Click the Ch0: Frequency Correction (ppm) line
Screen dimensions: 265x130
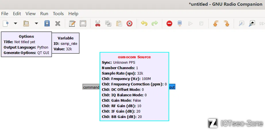134,84
